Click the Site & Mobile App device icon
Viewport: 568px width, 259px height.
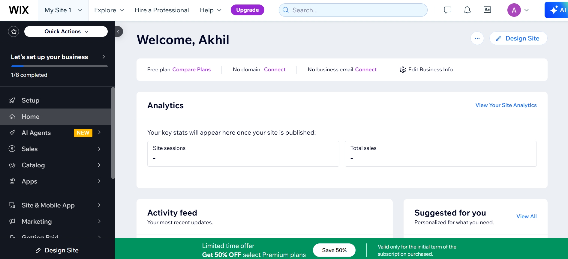tap(12, 205)
